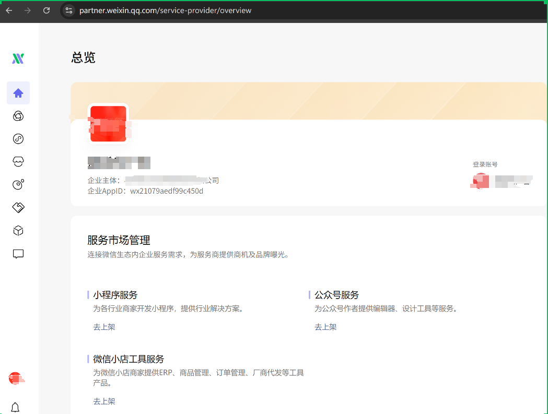Go back with the browser back arrow

click(x=9, y=10)
